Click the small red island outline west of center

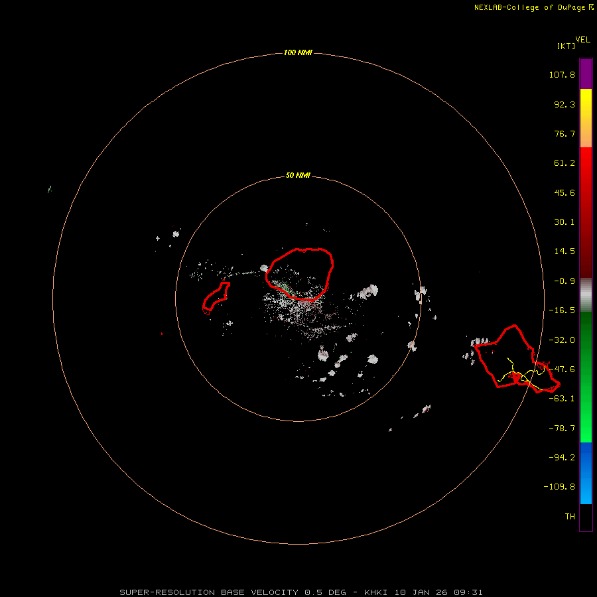[x=216, y=297]
